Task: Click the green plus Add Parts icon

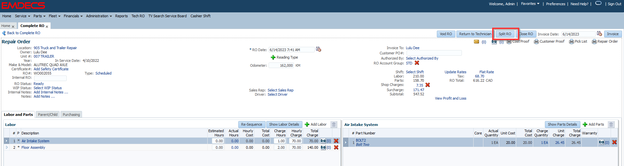Action: 585,124
